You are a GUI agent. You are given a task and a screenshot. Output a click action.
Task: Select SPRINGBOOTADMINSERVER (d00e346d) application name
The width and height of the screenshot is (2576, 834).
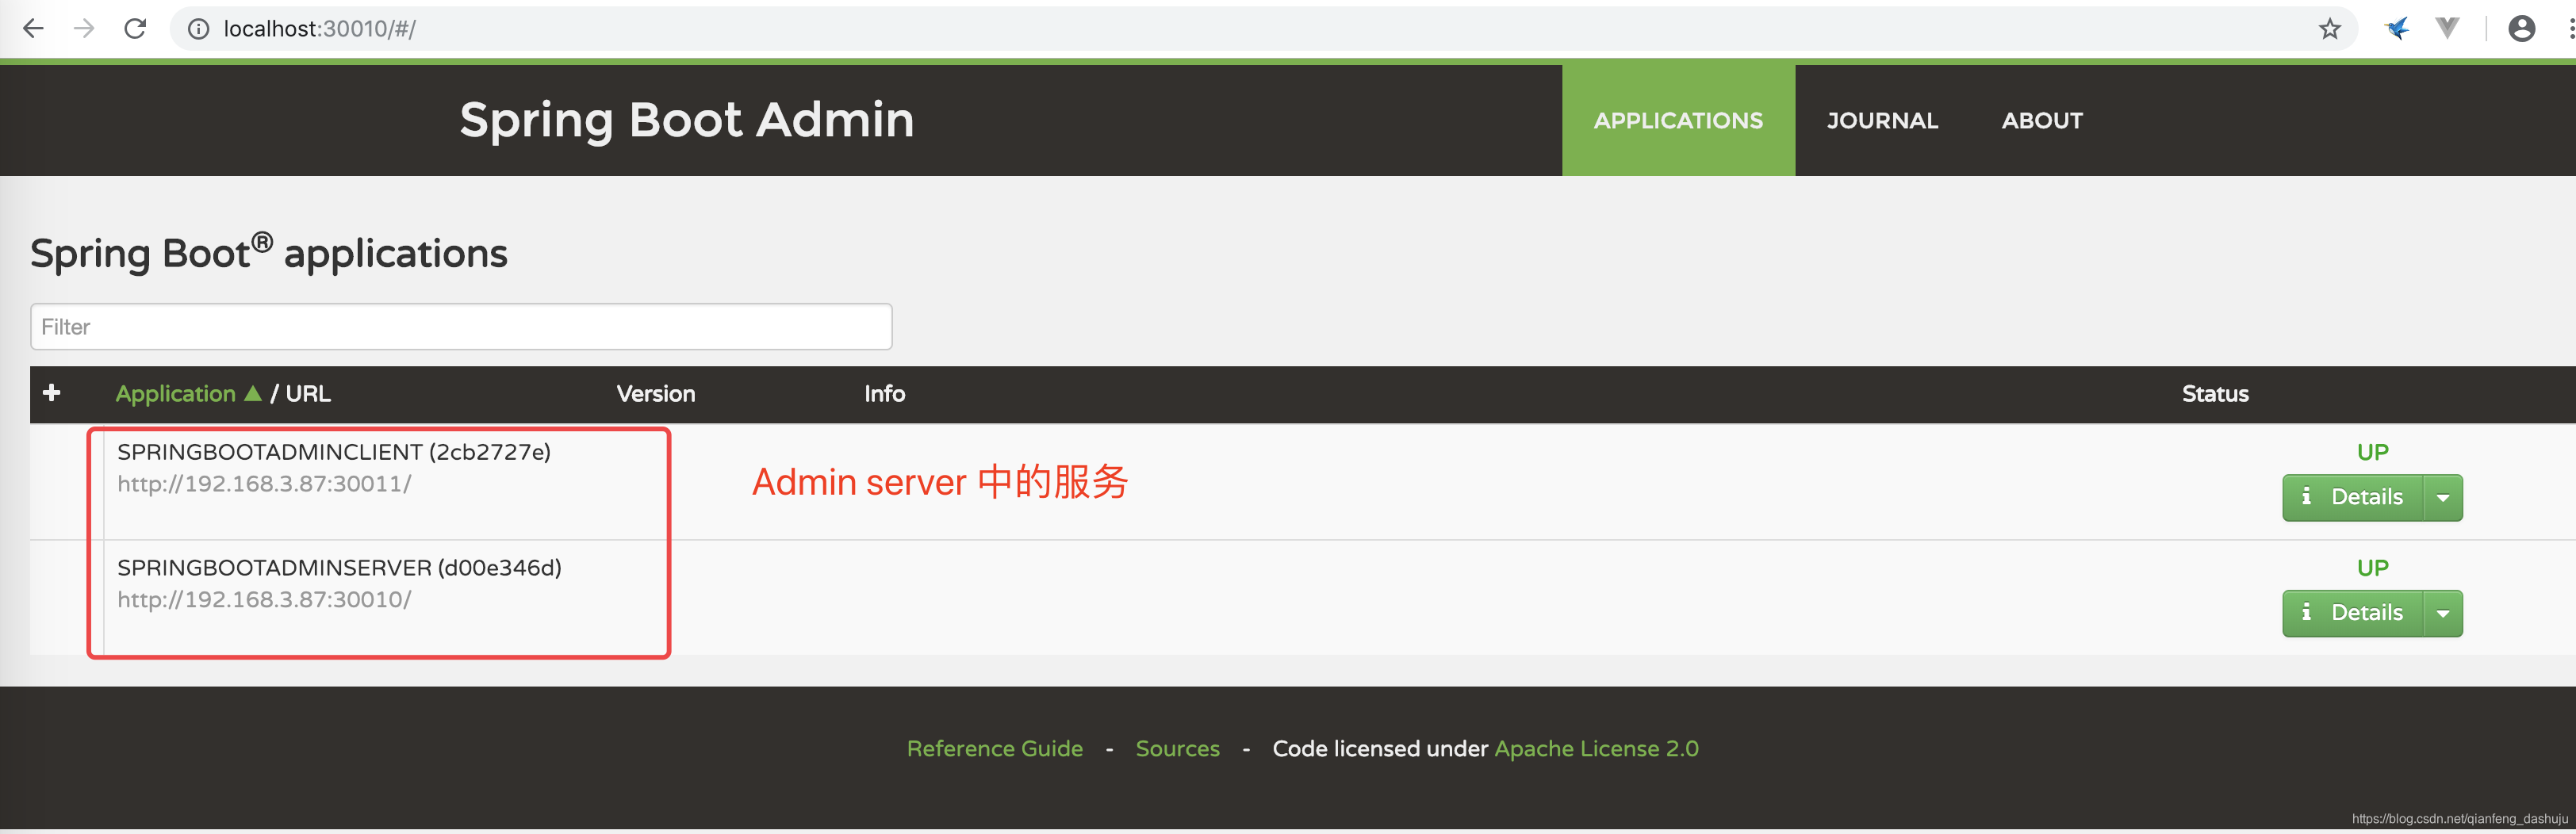339,568
